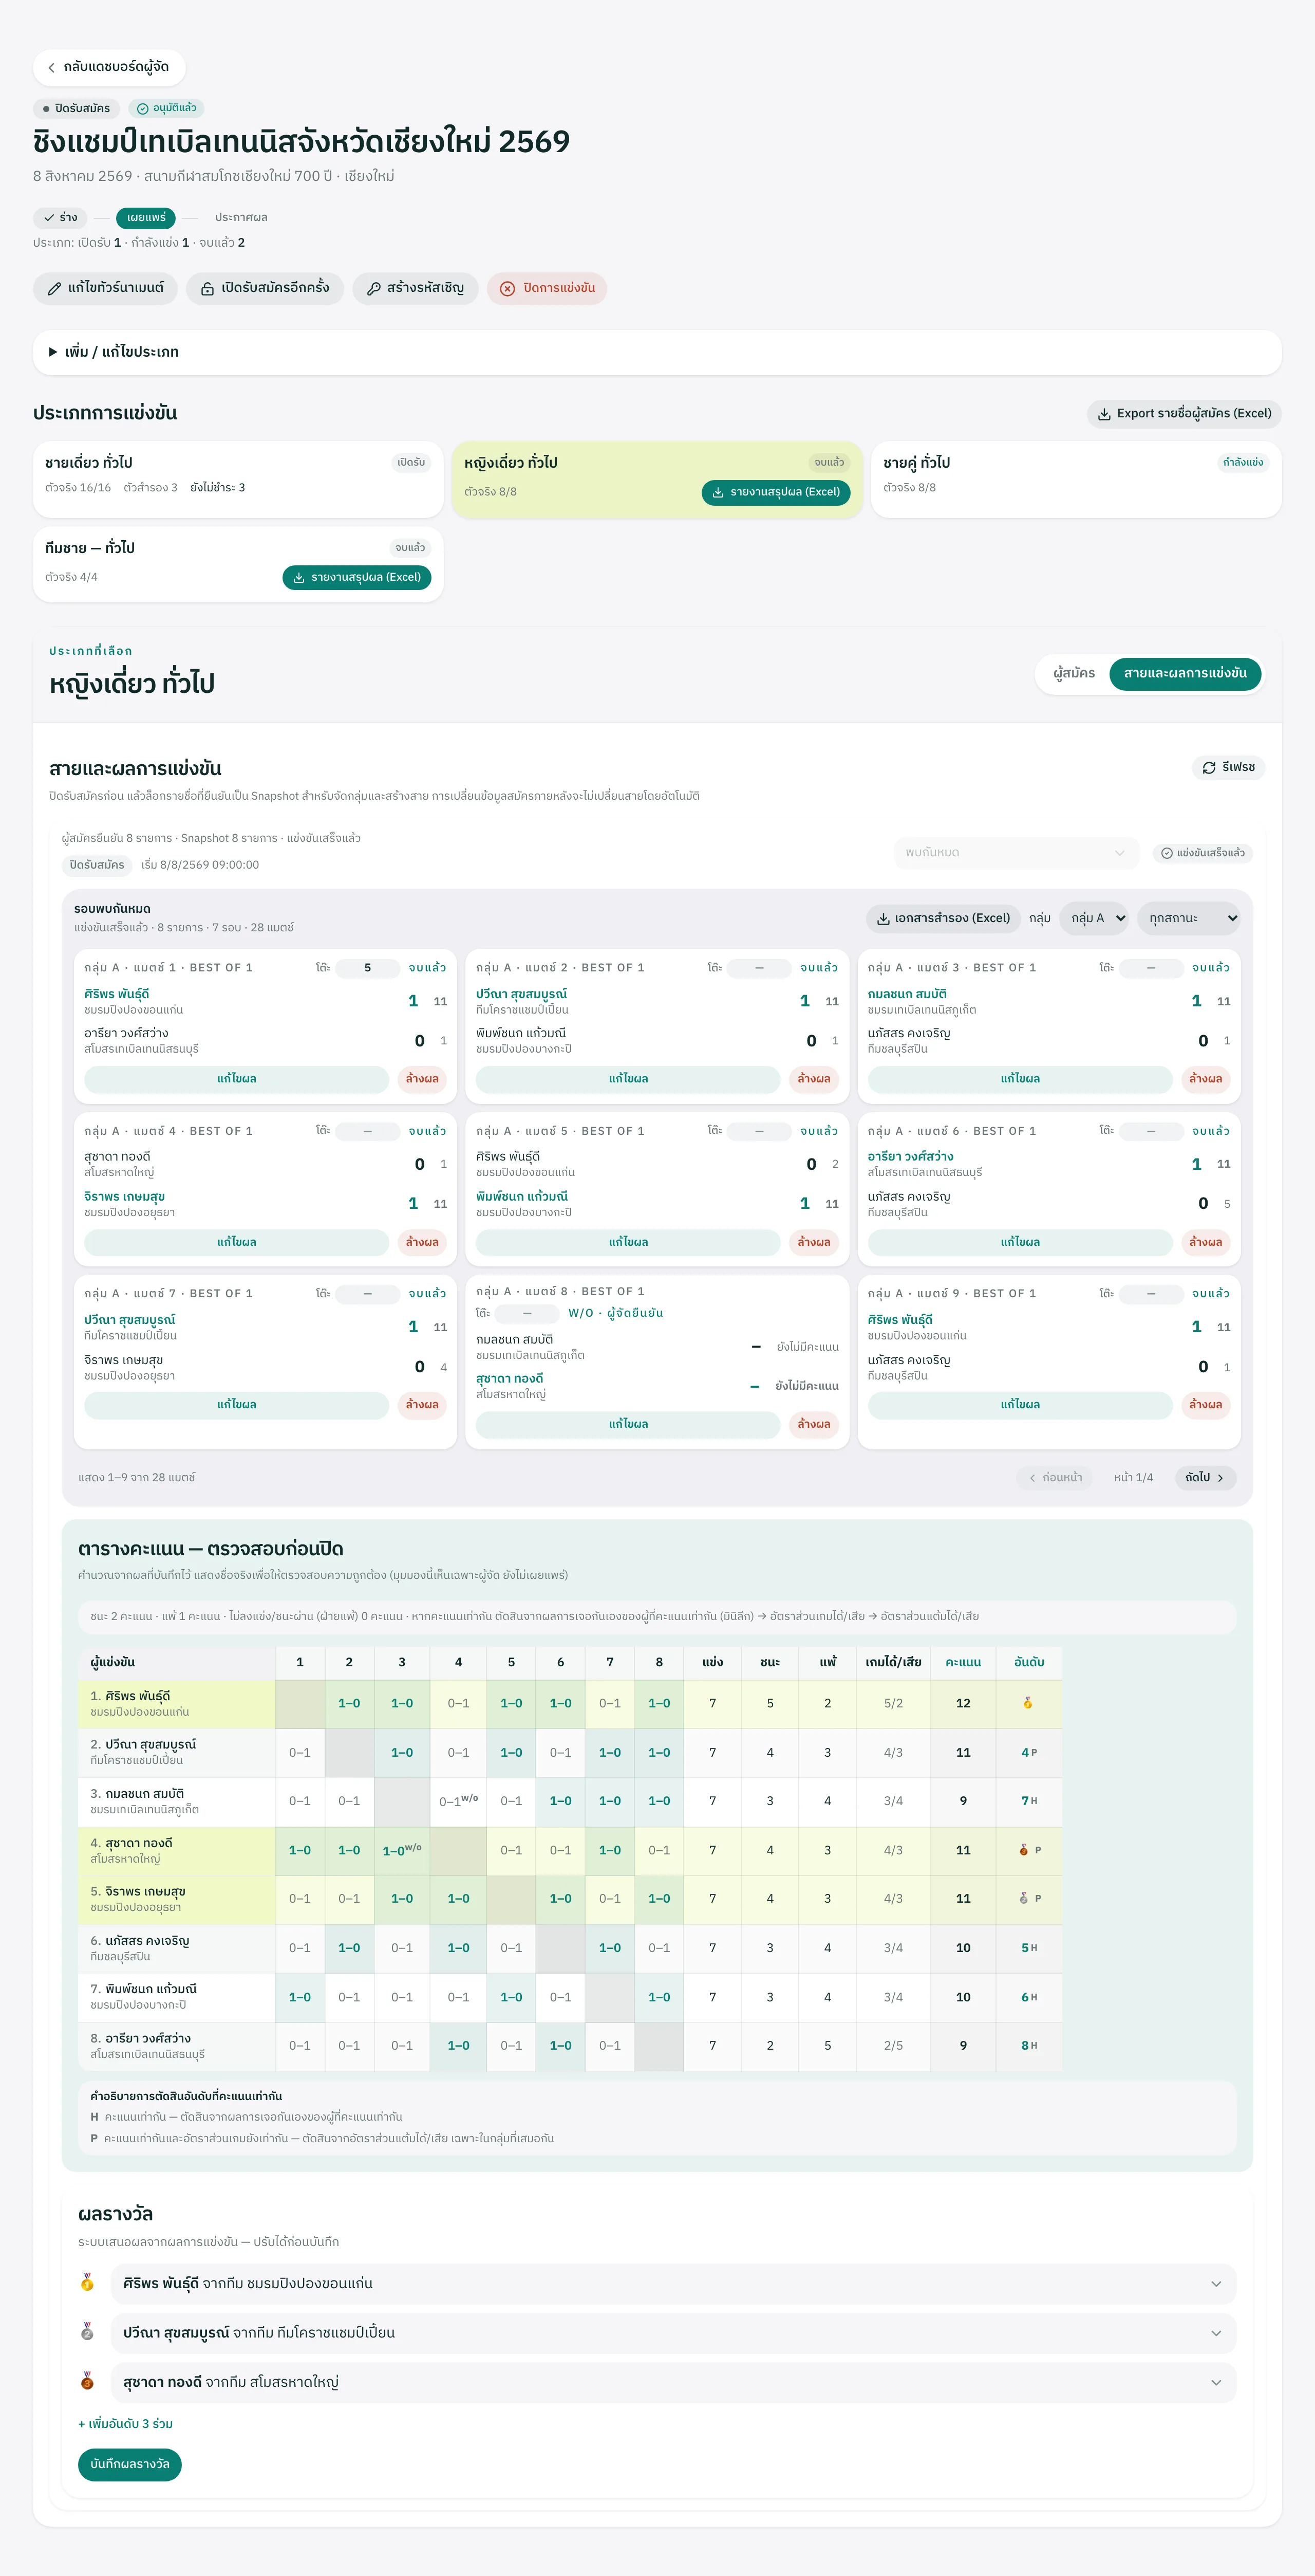Click the key icon on สร้างรหัสเชิญ
The height and width of the screenshot is (2576, 1315).
coord(374,289)
